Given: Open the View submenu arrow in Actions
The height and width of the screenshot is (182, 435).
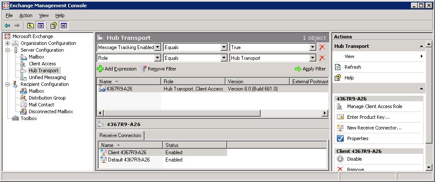Looking at the screenshot, I should pos(421,56).
